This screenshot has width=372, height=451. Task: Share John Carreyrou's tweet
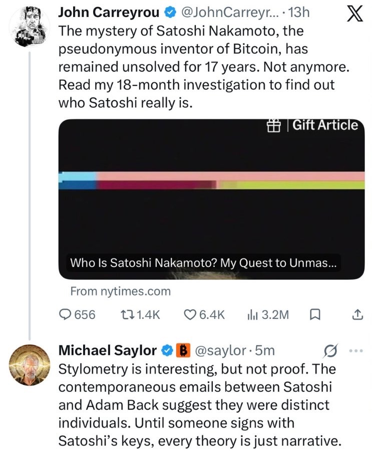point(357,315)
